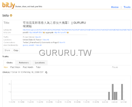Click the plus icon after aggregate link
This screenshot has height=107, width=132.
tap(68, 33)
